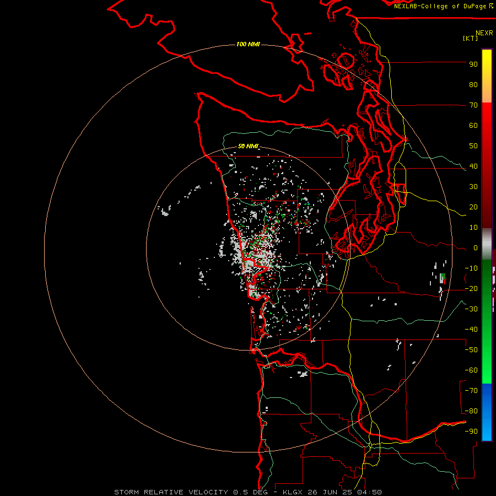The height and width of the screenshot is (496, 496).
Task: Click the -10 value on the velocity scale
Action: (x=471, y=268)
